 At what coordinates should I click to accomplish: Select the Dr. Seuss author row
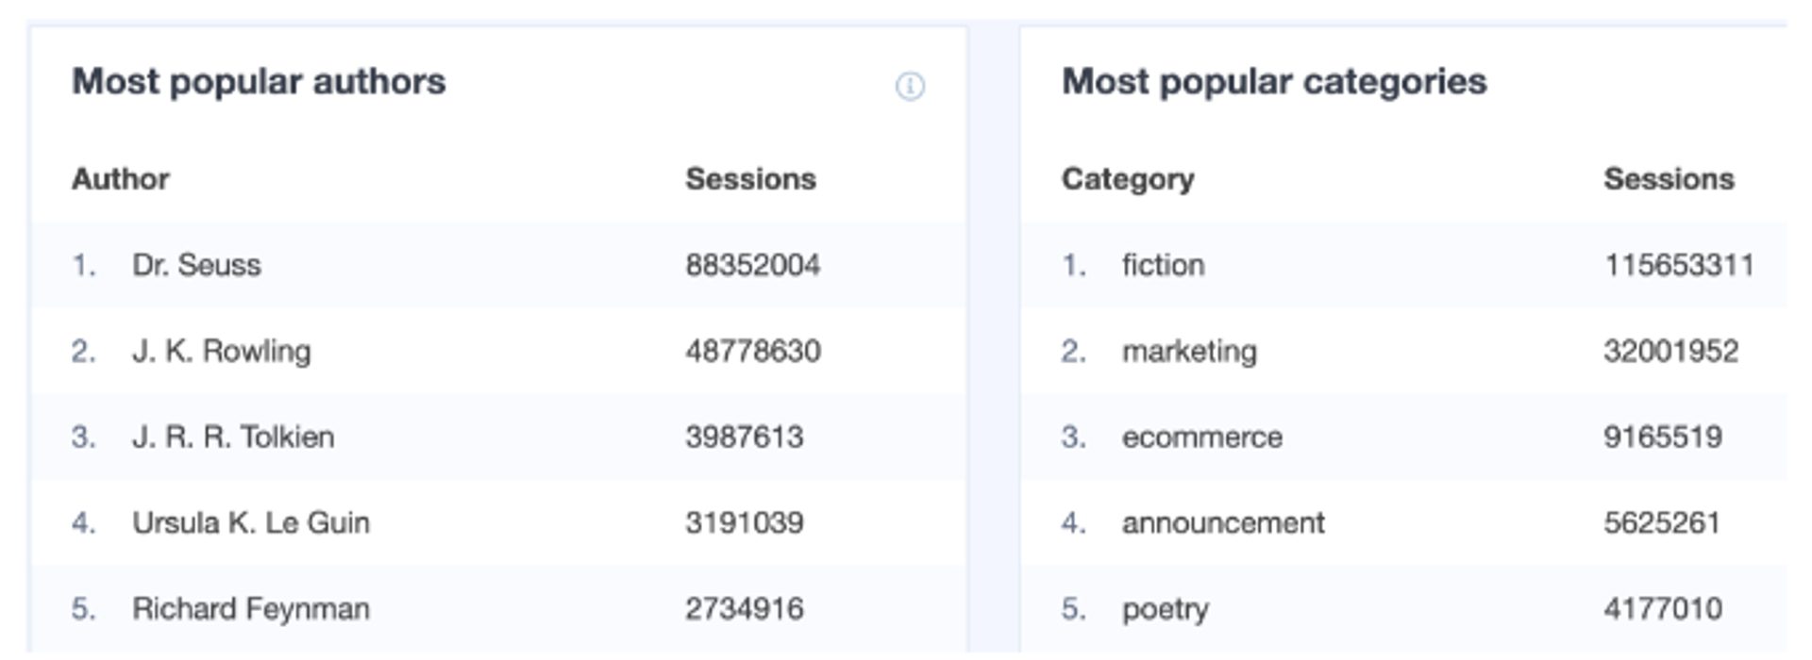click(196, 265)
